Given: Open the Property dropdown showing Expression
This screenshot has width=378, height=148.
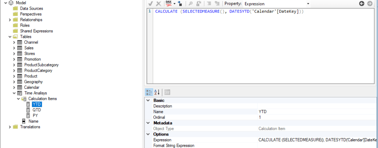Looking at the screenshot, I should [276, 4].
